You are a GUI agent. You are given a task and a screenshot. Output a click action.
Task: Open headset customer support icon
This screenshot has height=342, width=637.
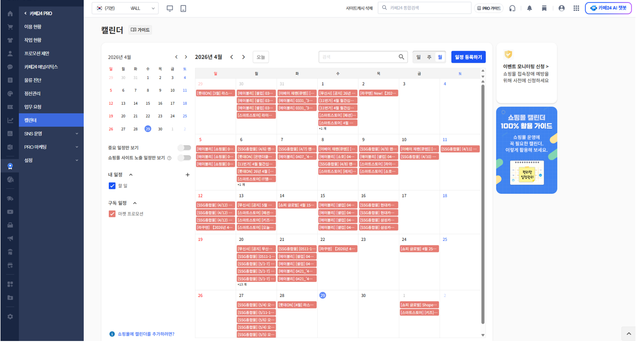click(x=512, y=8)
